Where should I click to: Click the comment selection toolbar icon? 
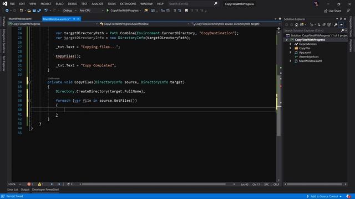pos(175,11)
